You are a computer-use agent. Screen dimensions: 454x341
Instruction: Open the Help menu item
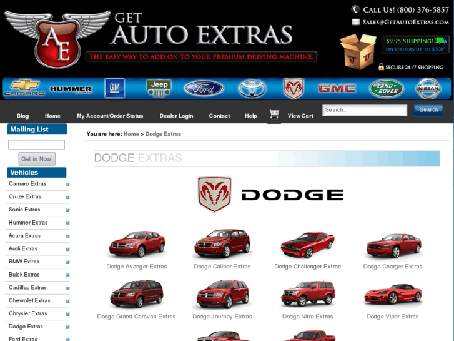251,116
